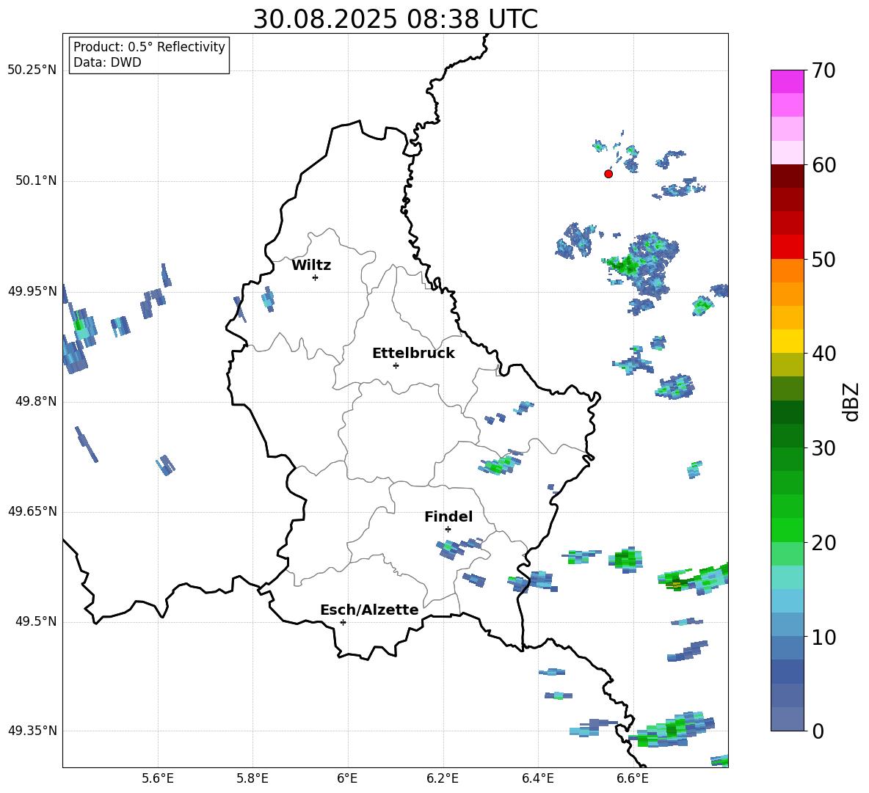
Task: Click the magenta top colorbar swatch
Action: click(x=787, y=81)
